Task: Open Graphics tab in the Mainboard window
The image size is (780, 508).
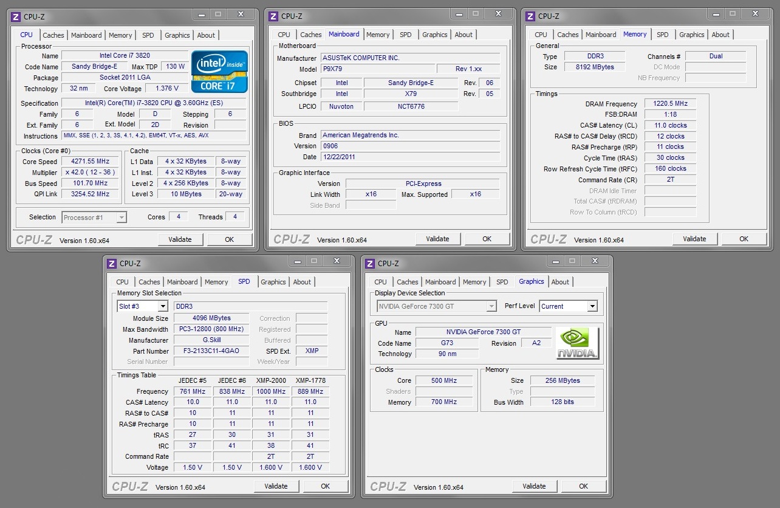Action: pyautogui.click(x=435, y=35)
